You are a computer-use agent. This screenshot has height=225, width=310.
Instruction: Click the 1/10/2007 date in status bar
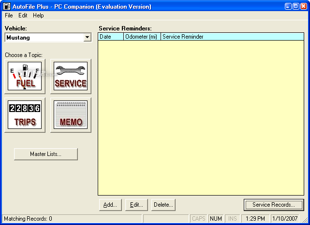285,219
